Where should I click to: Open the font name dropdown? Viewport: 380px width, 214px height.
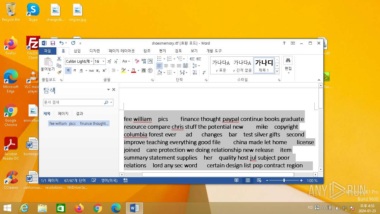(x=91, y=62)
